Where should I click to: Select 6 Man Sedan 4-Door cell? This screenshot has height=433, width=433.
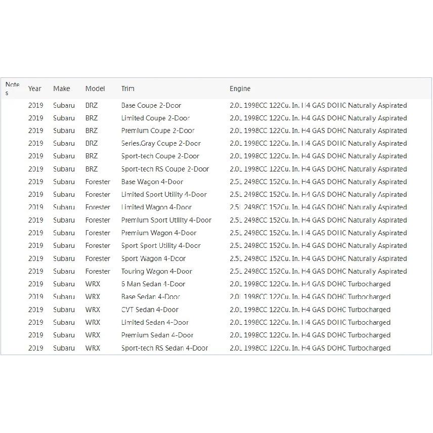tap(153, 284)
